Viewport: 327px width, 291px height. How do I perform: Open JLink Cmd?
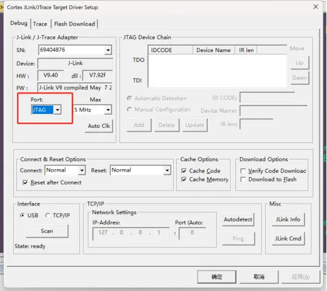(288, 239)
